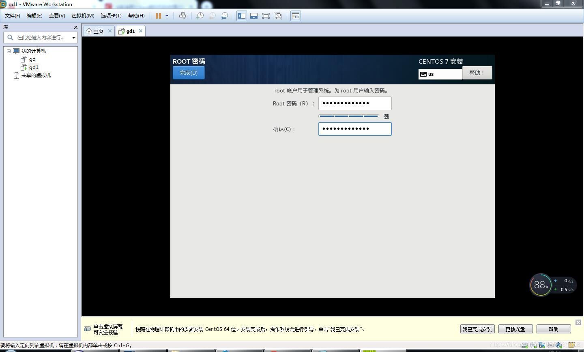Click the network adapter status icon
584x352 pixels.
pos(542,345)
